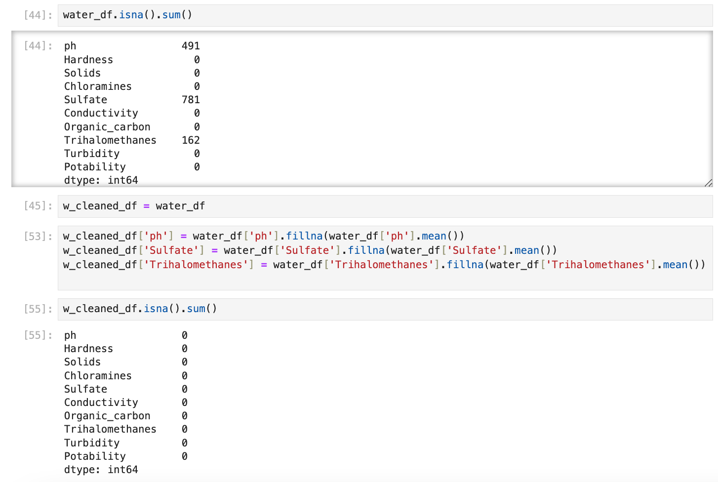The image size is (718, 482).
Task: Click 'dtype: int64' in the first output
Action: [101, 180]
